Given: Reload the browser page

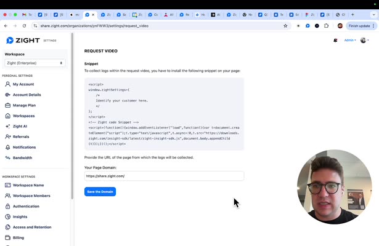Looking at the screenshot, I should [24, 26].
